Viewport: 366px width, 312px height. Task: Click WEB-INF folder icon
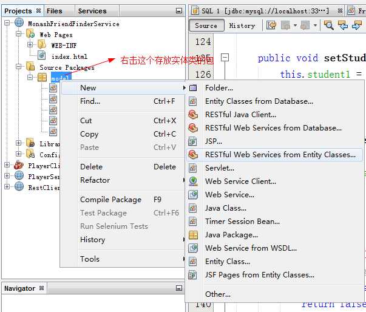(42, 45)
